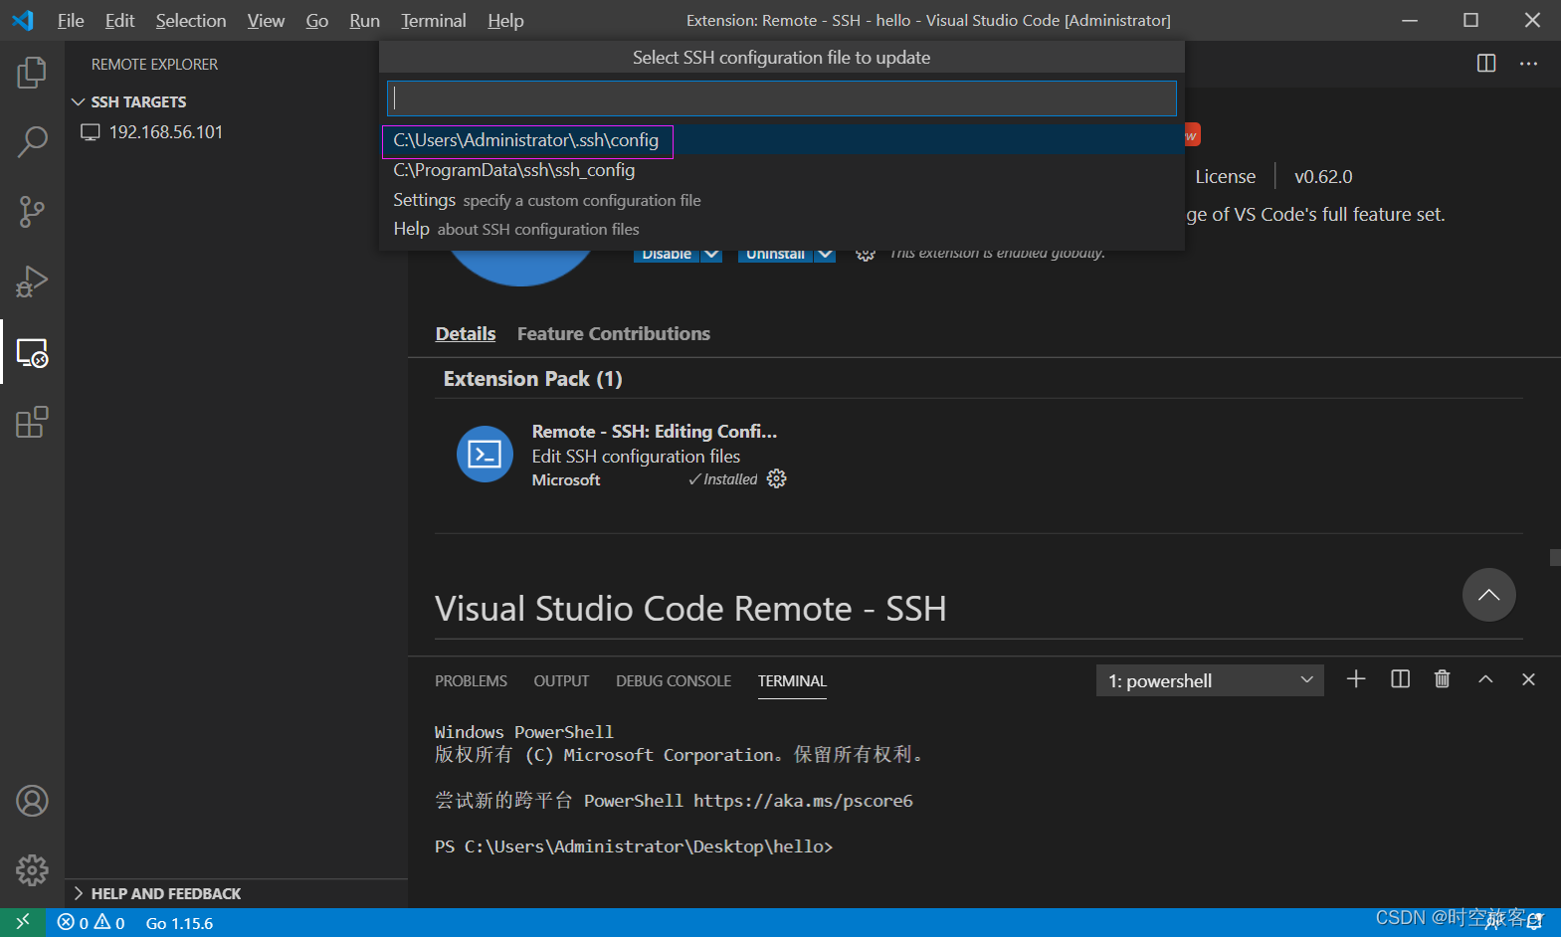This screenshot has height=937, width=1561.
Task: Select the TERMINAL panel tab
Action: click(x=792, y=680)
